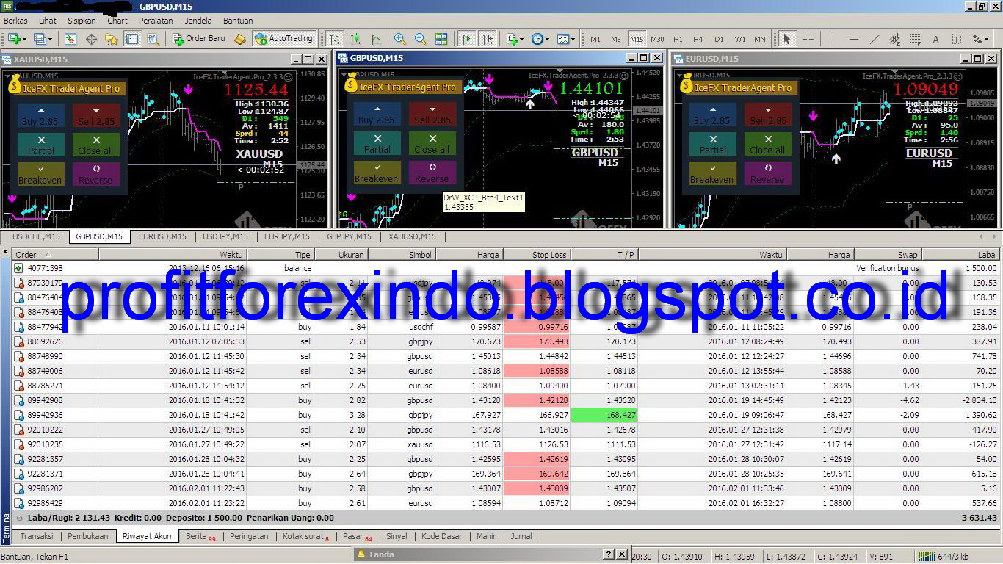Click Close all in the EURUSD panel
This screenshot has height=564, width=1003.
pos(768,144)
